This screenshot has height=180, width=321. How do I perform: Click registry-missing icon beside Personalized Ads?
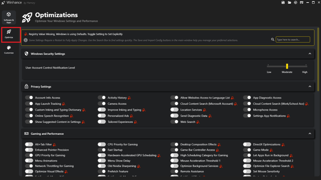132,116
